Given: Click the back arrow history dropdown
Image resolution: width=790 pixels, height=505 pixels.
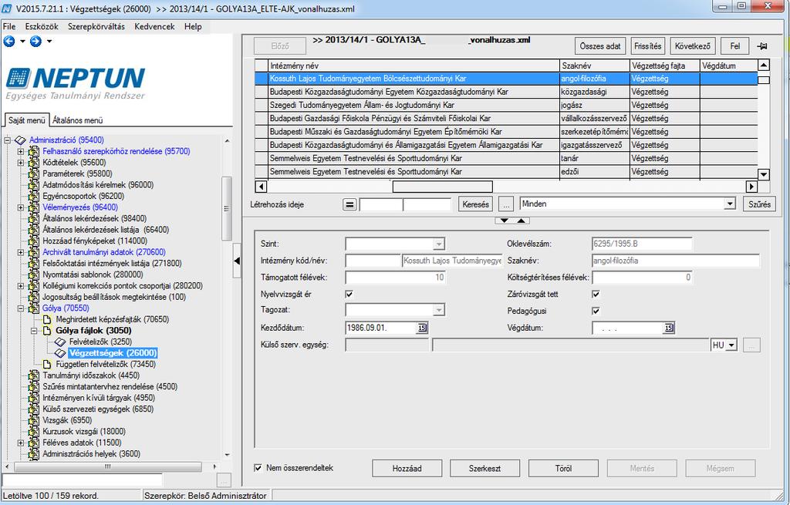Looking at the screenshot, I should coord(22,42).
